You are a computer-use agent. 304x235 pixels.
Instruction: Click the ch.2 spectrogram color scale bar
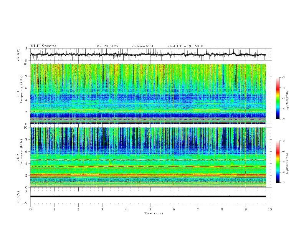tap(278, 162)
